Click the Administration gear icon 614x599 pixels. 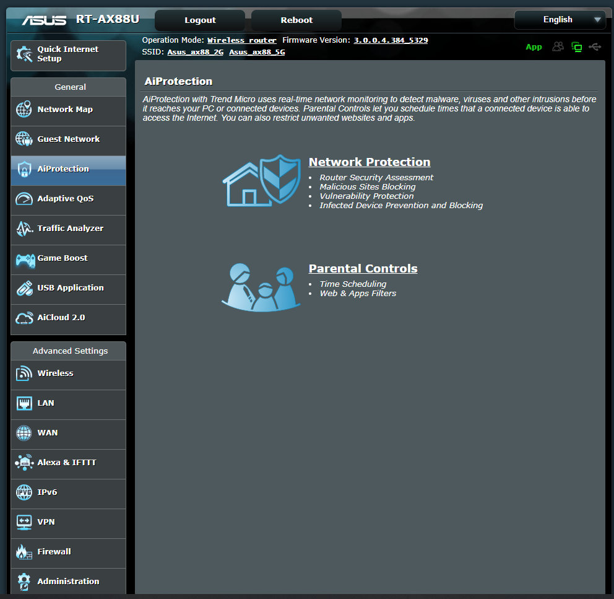(x=24, y=582)
